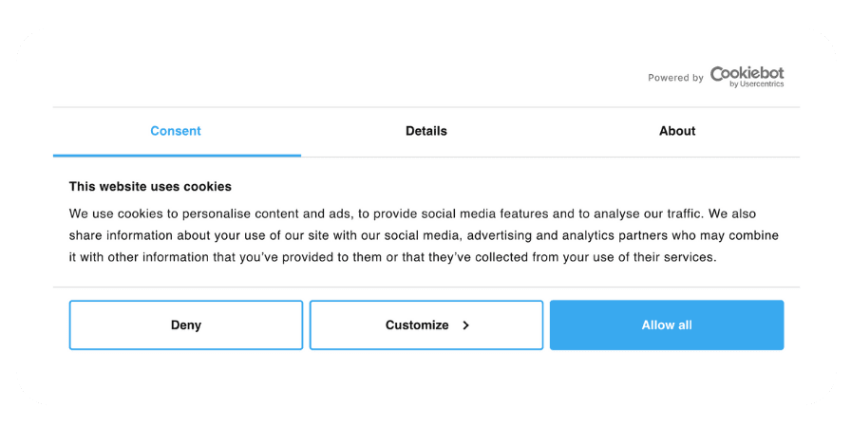Click the large 'C' in the Cookiebot logo

(717, 74)
